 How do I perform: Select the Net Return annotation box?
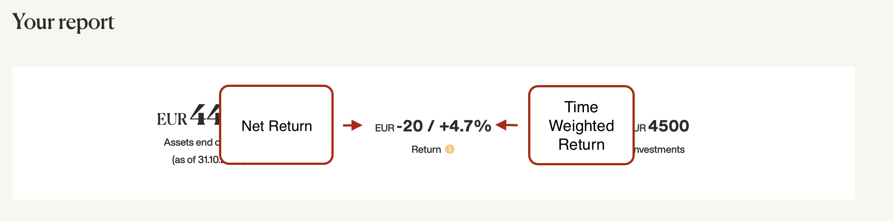coord(277,125)
